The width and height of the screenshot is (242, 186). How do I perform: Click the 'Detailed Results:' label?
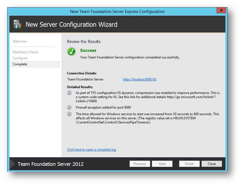tap(80, 87)
